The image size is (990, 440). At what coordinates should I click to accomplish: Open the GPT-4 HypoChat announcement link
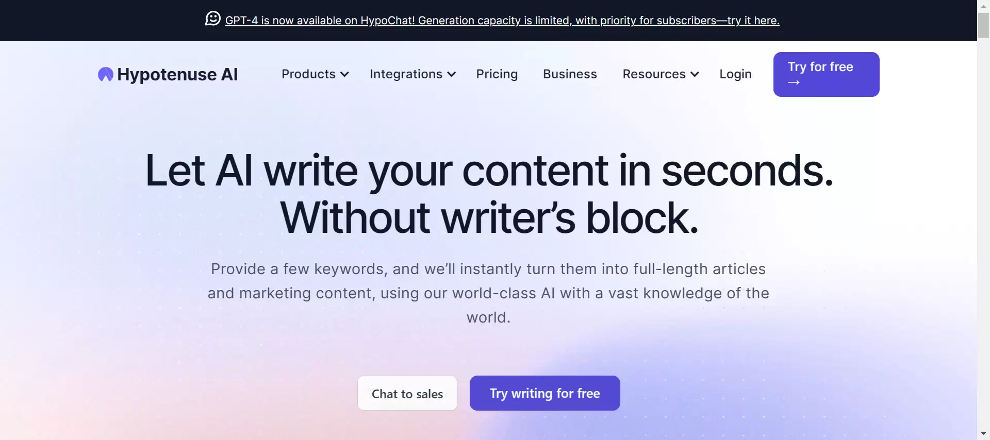[x=502, y=21]
